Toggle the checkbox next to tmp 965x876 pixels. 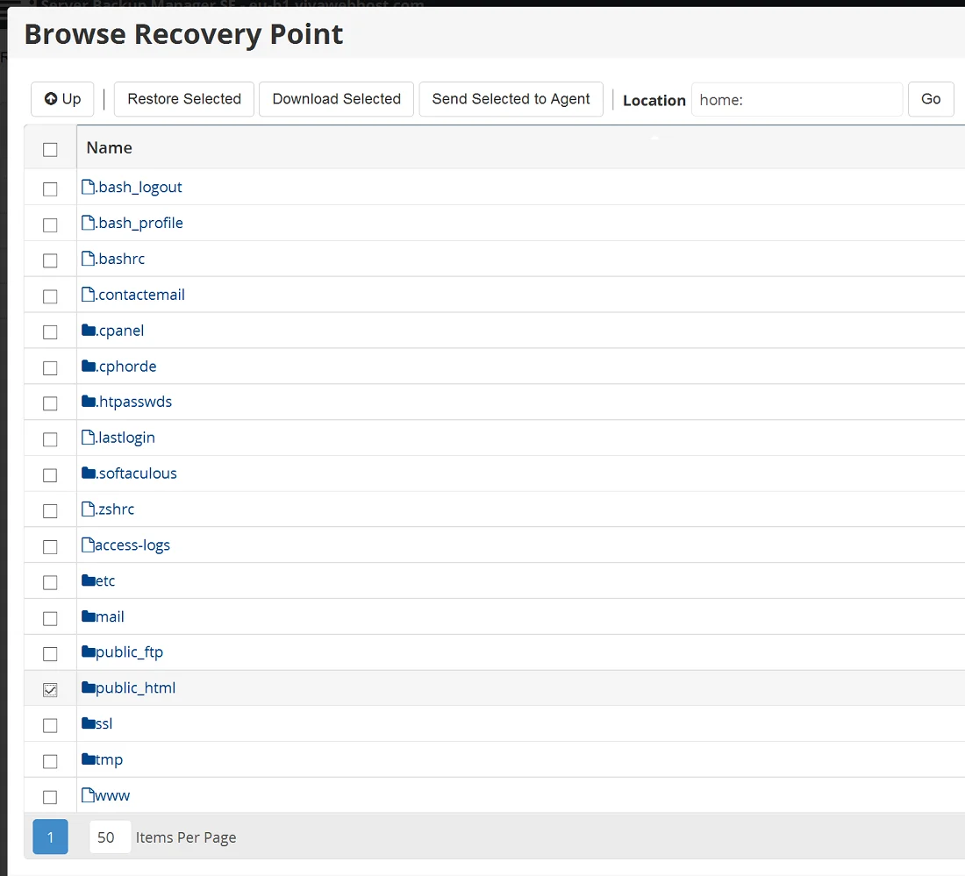50,761
